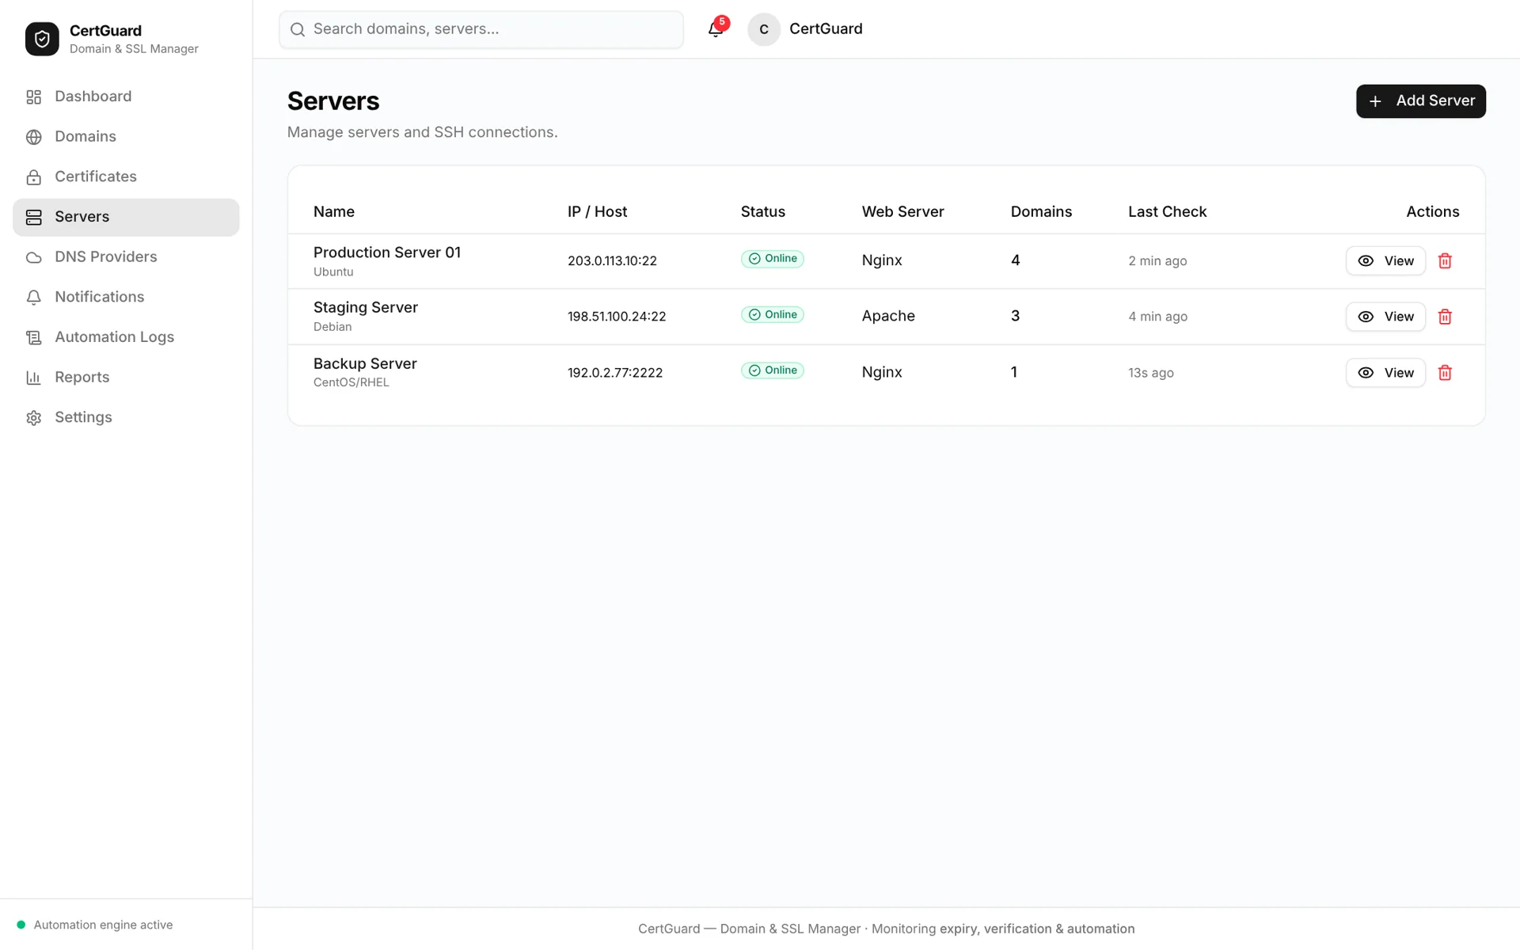Screen dimensions: 1520x950
Task: Click the user avatar circle labeled C
Action: [764, 29]
